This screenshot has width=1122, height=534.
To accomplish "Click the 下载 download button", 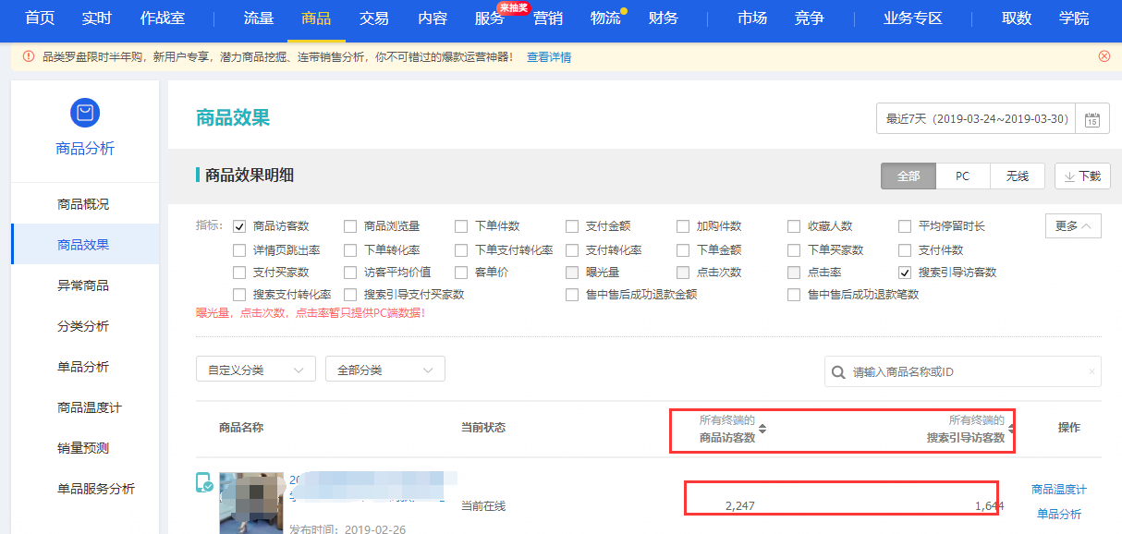I will (1082, 176).
